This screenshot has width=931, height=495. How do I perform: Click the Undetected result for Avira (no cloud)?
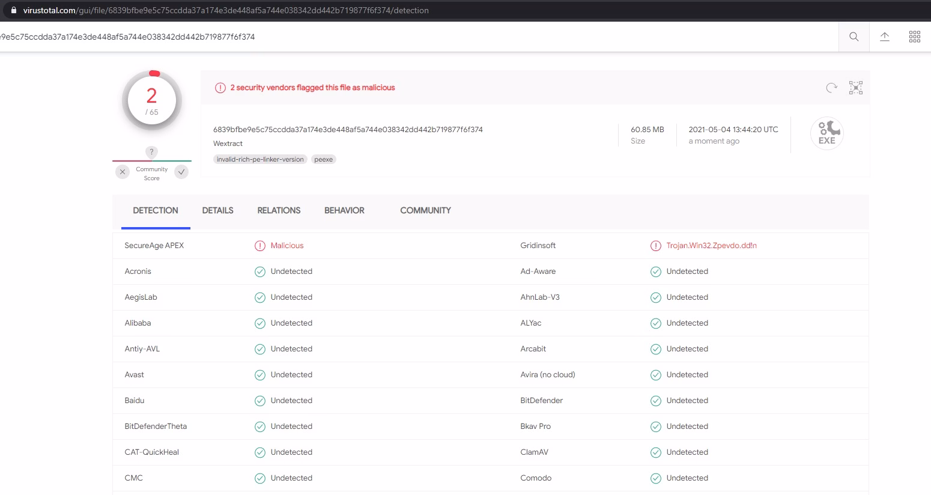687,375
